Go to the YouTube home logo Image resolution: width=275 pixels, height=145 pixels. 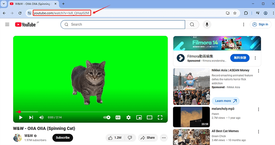25,24
